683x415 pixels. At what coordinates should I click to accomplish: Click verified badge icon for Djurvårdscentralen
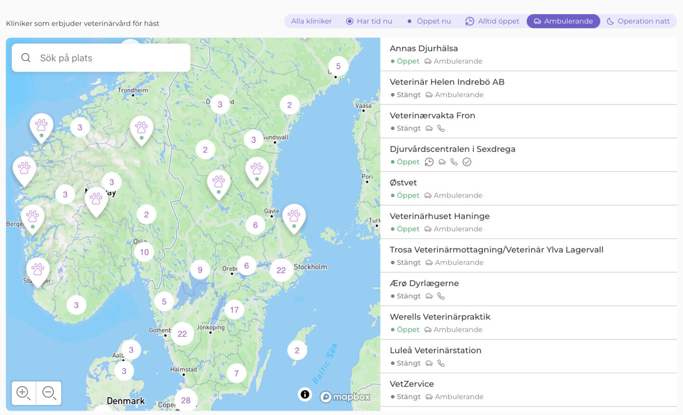tap(467, 162)
